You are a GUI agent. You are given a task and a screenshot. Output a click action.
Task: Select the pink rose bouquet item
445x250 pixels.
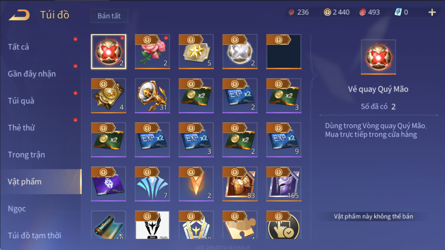(152, 52)
